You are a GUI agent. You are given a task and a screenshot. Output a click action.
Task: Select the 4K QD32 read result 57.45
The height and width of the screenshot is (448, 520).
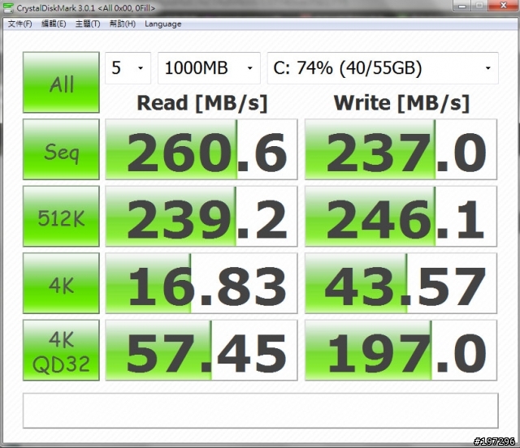[201, 351]
